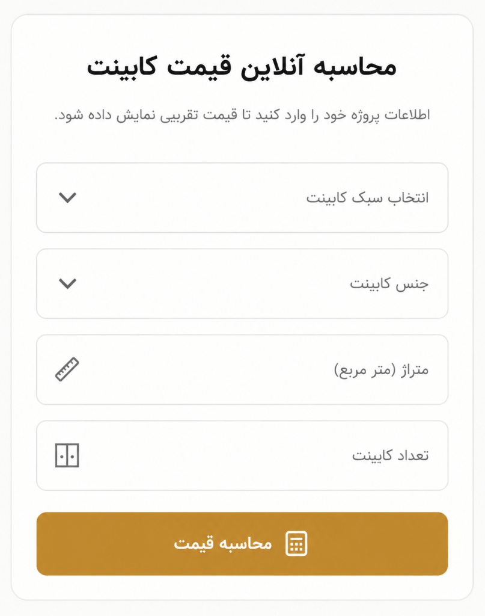This screenshot has width=485, height=616.
Task: Click the double-door cabinet icon
Action: tap(67, 455)
